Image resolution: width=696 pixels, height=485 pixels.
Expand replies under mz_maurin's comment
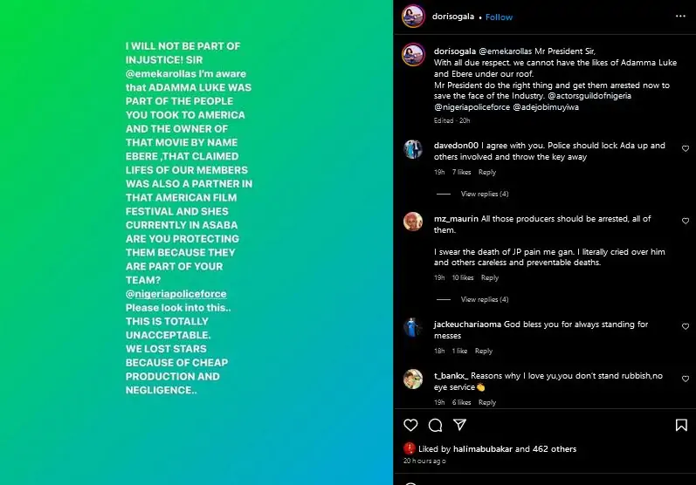coord(484,299)
